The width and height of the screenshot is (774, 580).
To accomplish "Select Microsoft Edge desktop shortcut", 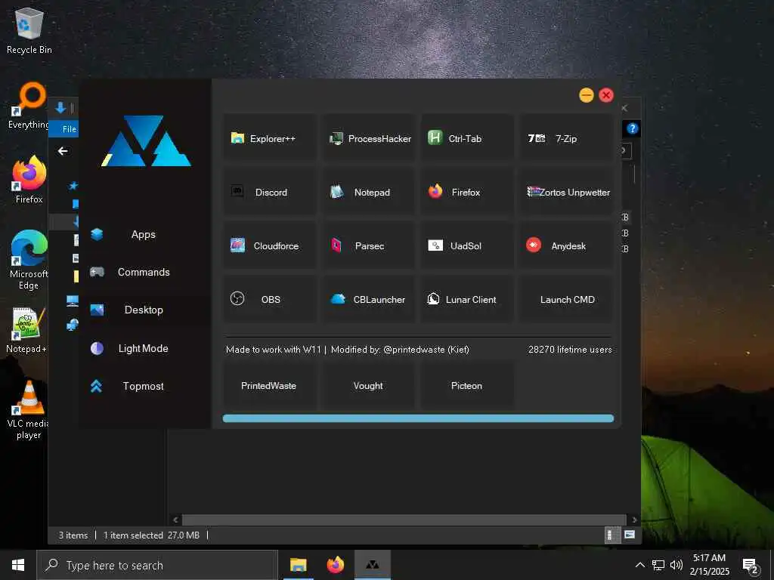I will [29, 260].
